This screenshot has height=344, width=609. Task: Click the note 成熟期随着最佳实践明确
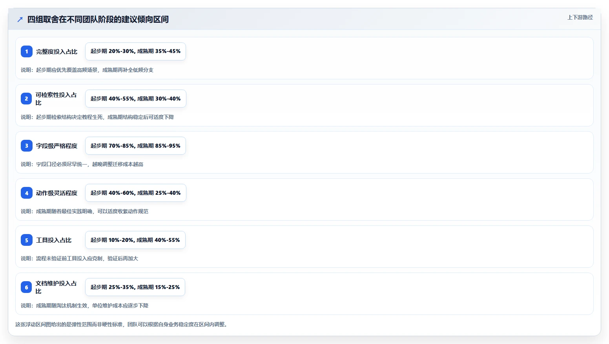coord(84,211)
